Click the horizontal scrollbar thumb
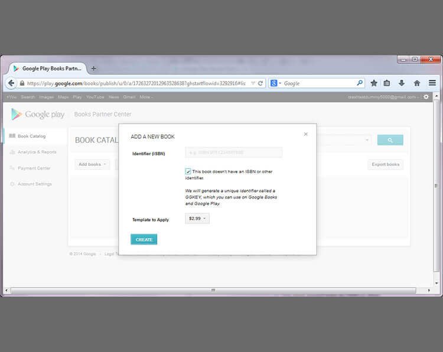 tap(213, 290)
